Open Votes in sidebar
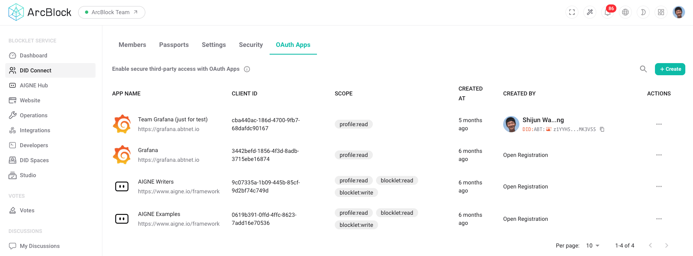Image resolution: width=693 pixels, height=256 pixels. (x=50, y=210)
